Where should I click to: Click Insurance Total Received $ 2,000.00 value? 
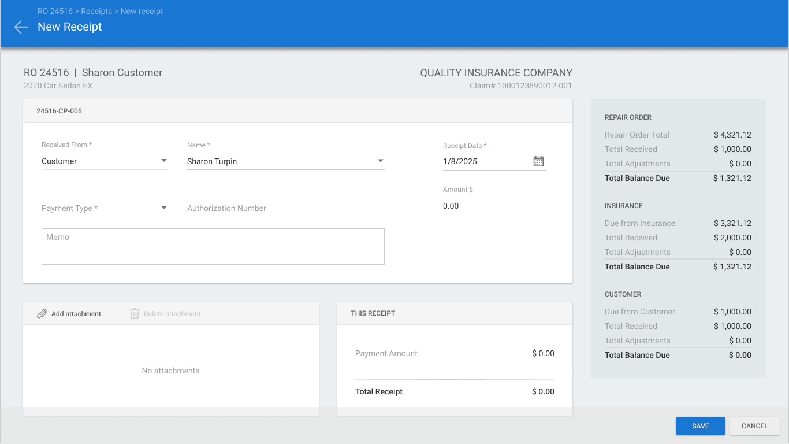(732, 238)
